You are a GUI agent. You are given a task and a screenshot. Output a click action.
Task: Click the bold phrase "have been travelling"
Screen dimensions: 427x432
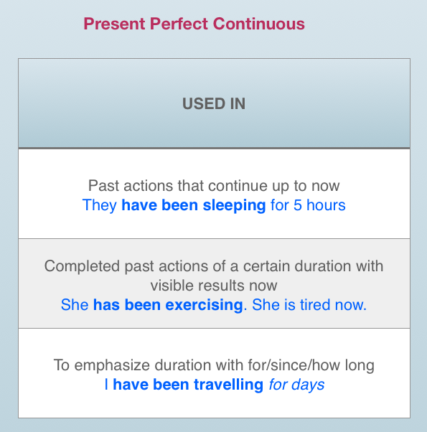click(188, 385)
